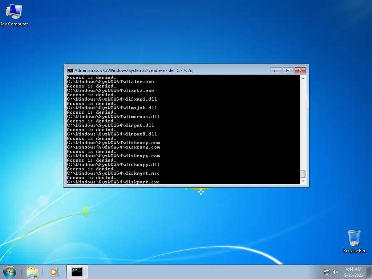Minimize the Administrator cmd.exe window
372x279 pixels.
(276, 70)
